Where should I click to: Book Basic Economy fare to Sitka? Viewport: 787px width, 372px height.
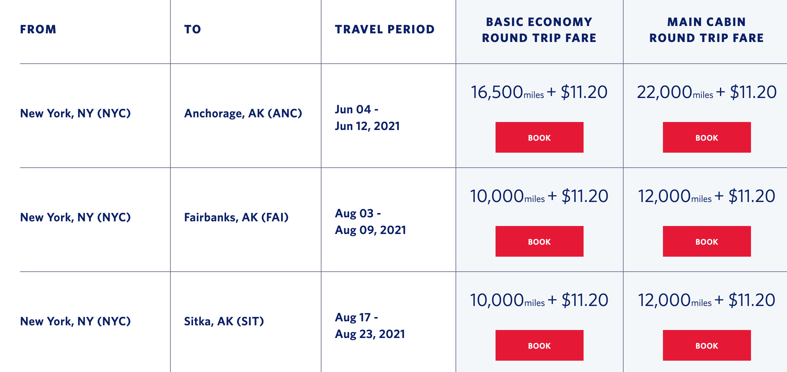click(539, 345)
